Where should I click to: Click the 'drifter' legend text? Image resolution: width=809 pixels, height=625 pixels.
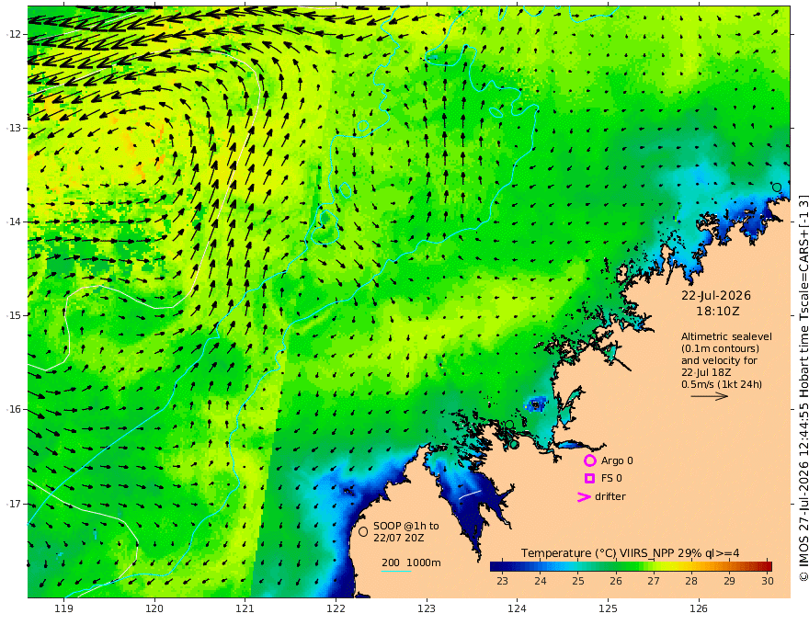point(610,496)
